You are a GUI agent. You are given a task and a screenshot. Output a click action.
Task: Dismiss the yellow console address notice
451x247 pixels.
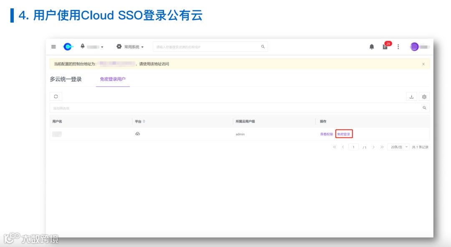423,64
